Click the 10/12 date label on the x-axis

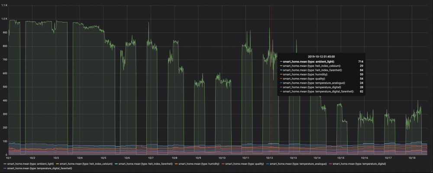click(269, 158)
